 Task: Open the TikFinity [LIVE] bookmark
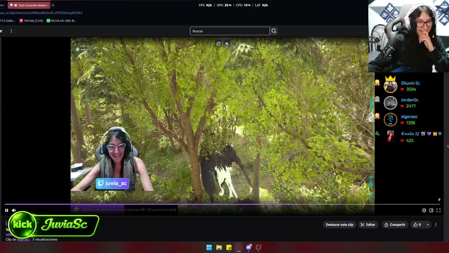31,21
